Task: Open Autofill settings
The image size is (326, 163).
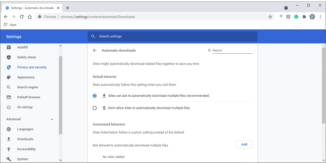Action: (x=23, y=47)
